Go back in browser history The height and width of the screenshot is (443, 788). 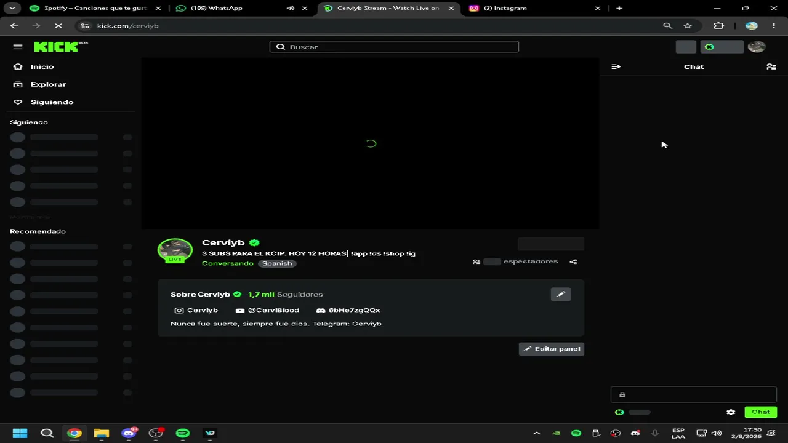[14, 26]
